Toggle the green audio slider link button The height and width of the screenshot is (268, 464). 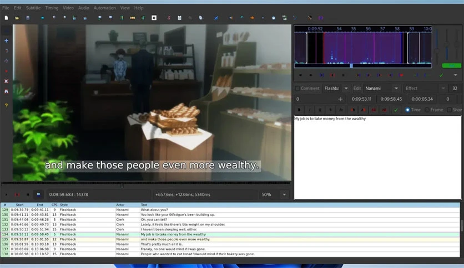click(451, 65)
